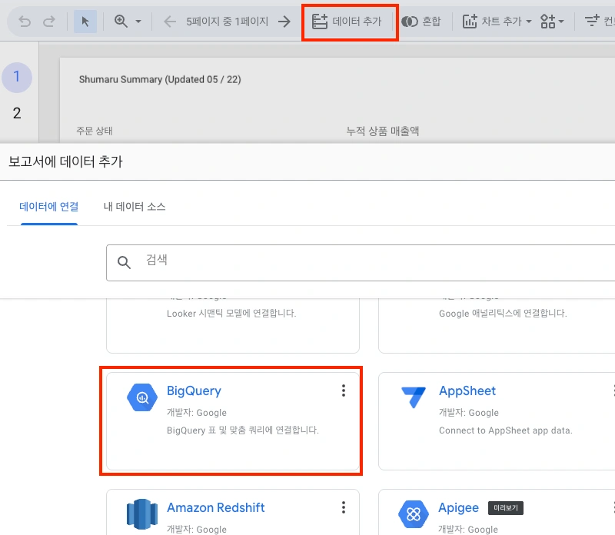Click the Amazon Redshift logo icon

(x=142, y=514)
